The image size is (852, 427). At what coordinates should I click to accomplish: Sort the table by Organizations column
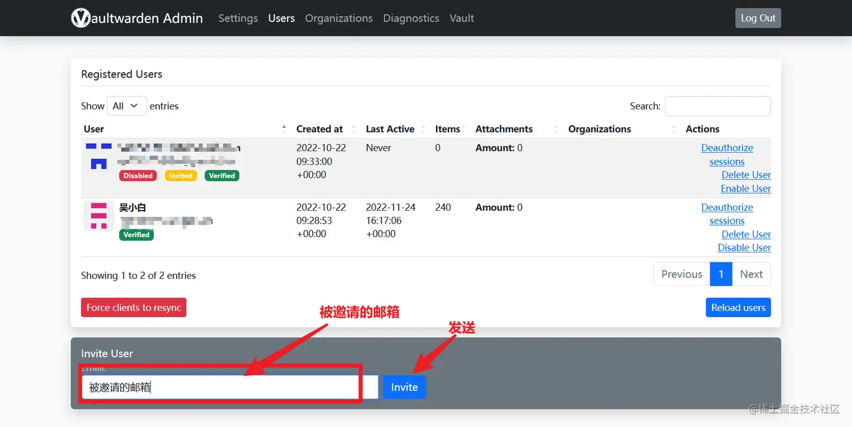click(622, 129)
